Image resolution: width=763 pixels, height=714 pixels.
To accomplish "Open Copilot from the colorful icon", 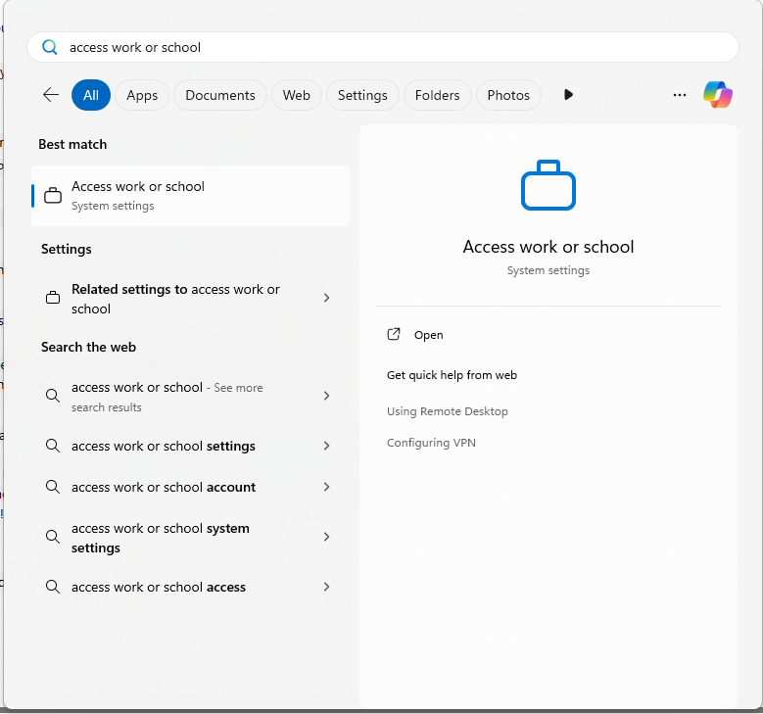I will click(x=718, y=94).
